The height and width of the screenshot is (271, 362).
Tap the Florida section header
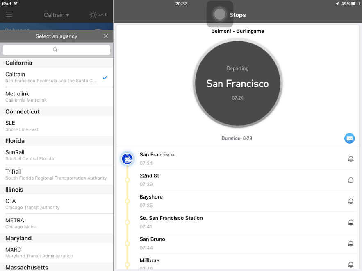(x=57, y=141)
